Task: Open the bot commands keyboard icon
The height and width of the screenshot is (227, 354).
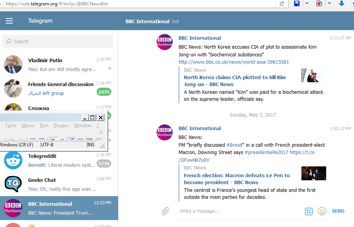Action: point(309,212)
